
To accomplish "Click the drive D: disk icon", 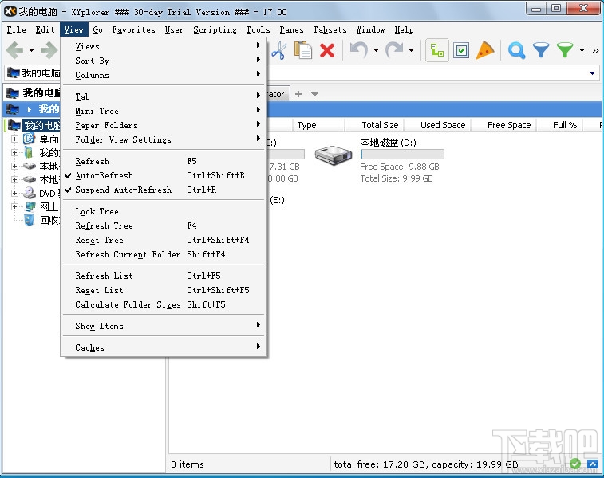I will [x=334, y=155].
